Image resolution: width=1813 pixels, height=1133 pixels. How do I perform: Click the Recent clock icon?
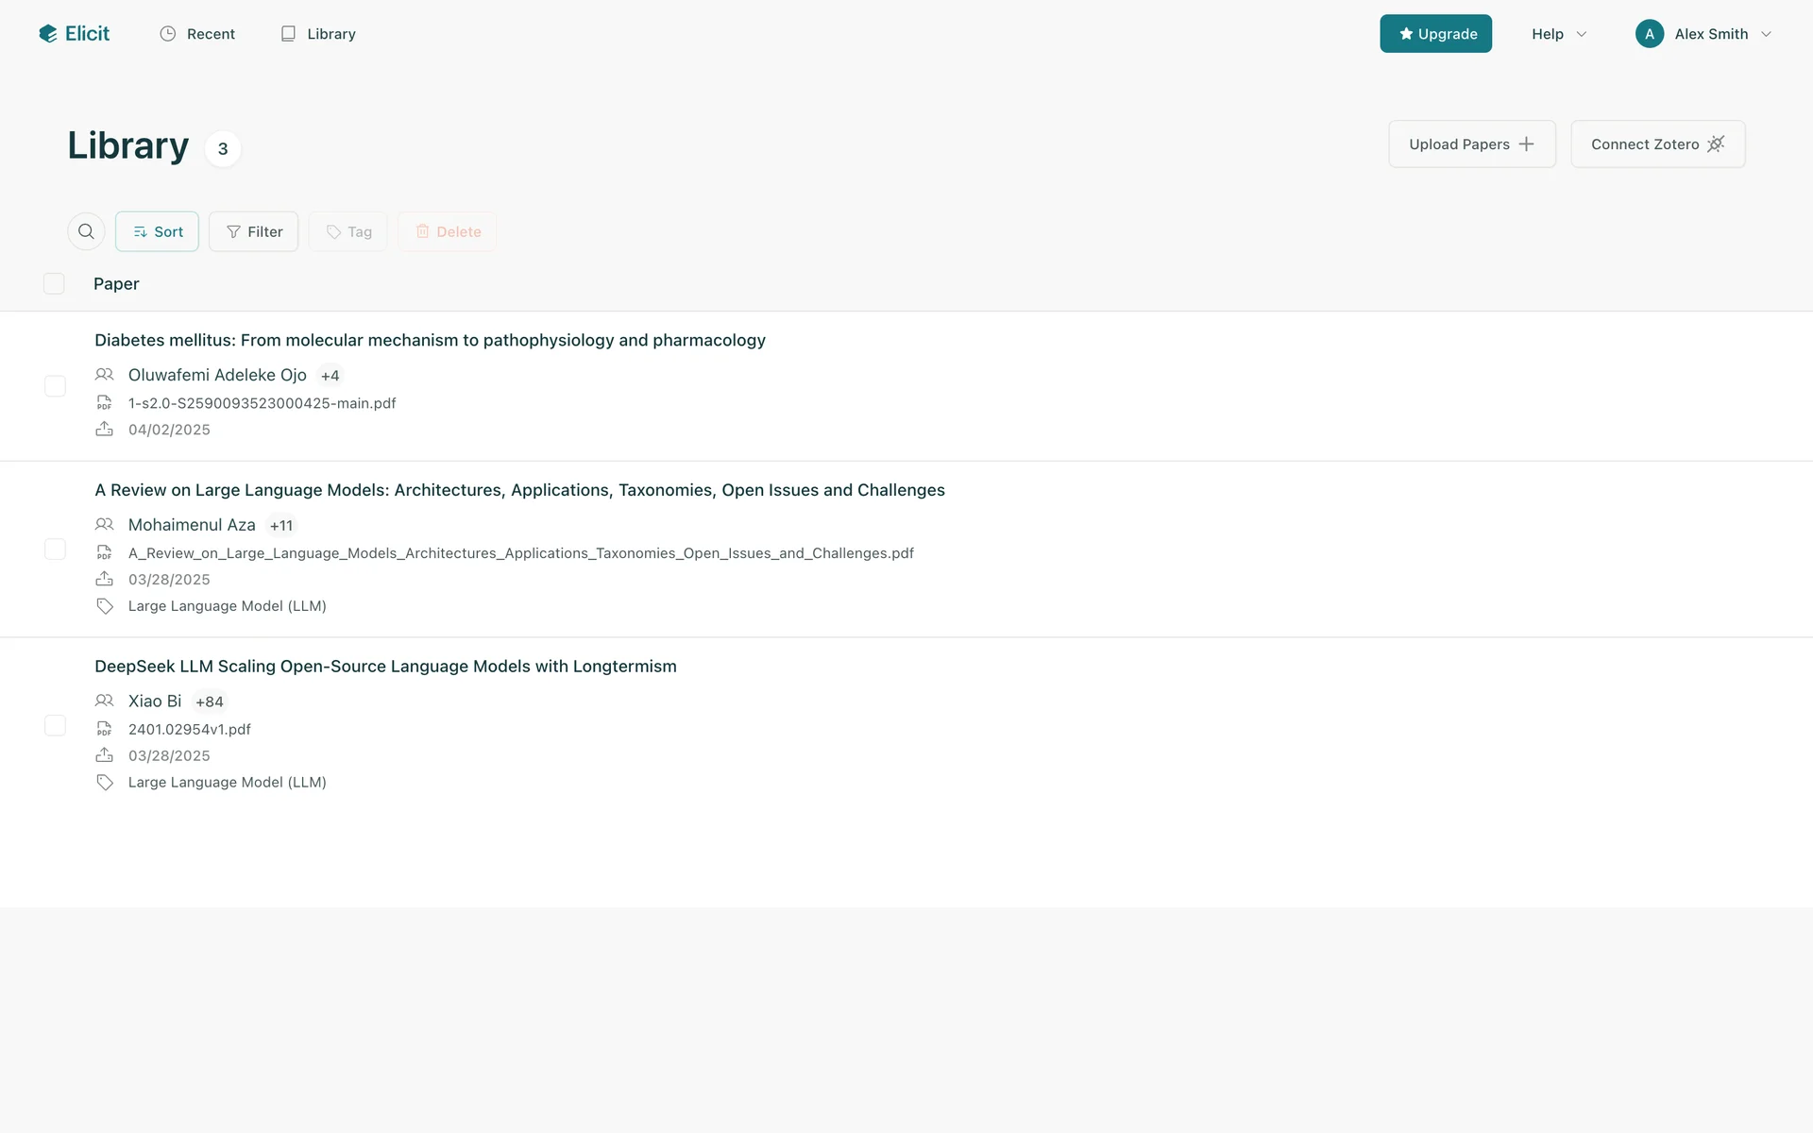168,34
